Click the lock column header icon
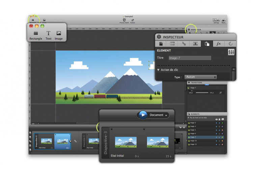 [220, 119]
